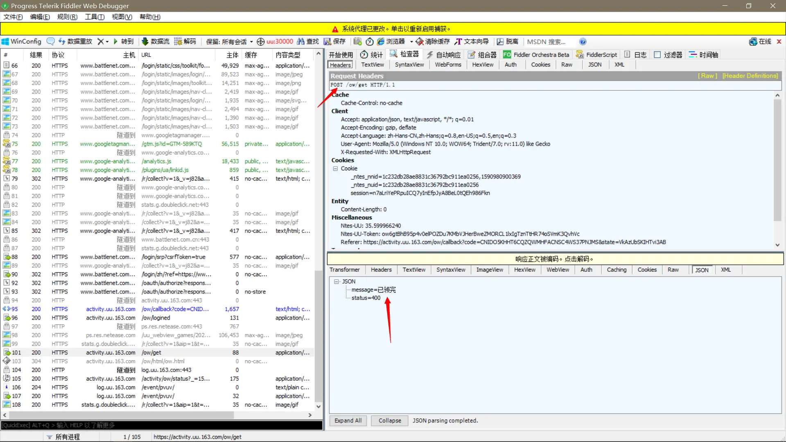The height and width of the screenshot is (442, 786).
Task: Toggle the Filters (过滤器) checkbox tab
Action: click(x=657, y=54)
